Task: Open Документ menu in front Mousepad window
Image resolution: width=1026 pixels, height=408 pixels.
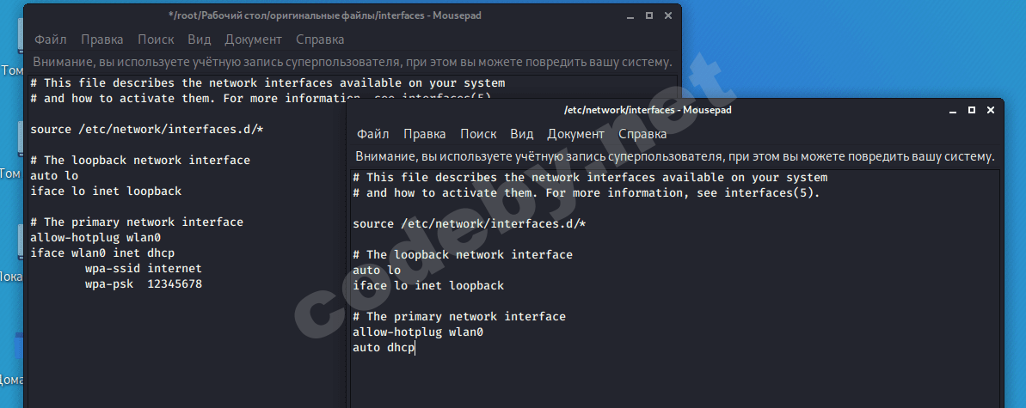Action: tap(575, 134)
